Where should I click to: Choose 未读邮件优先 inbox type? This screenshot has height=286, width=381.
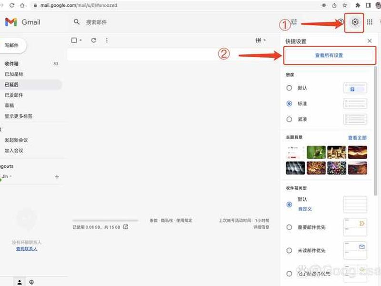[289, 250]
